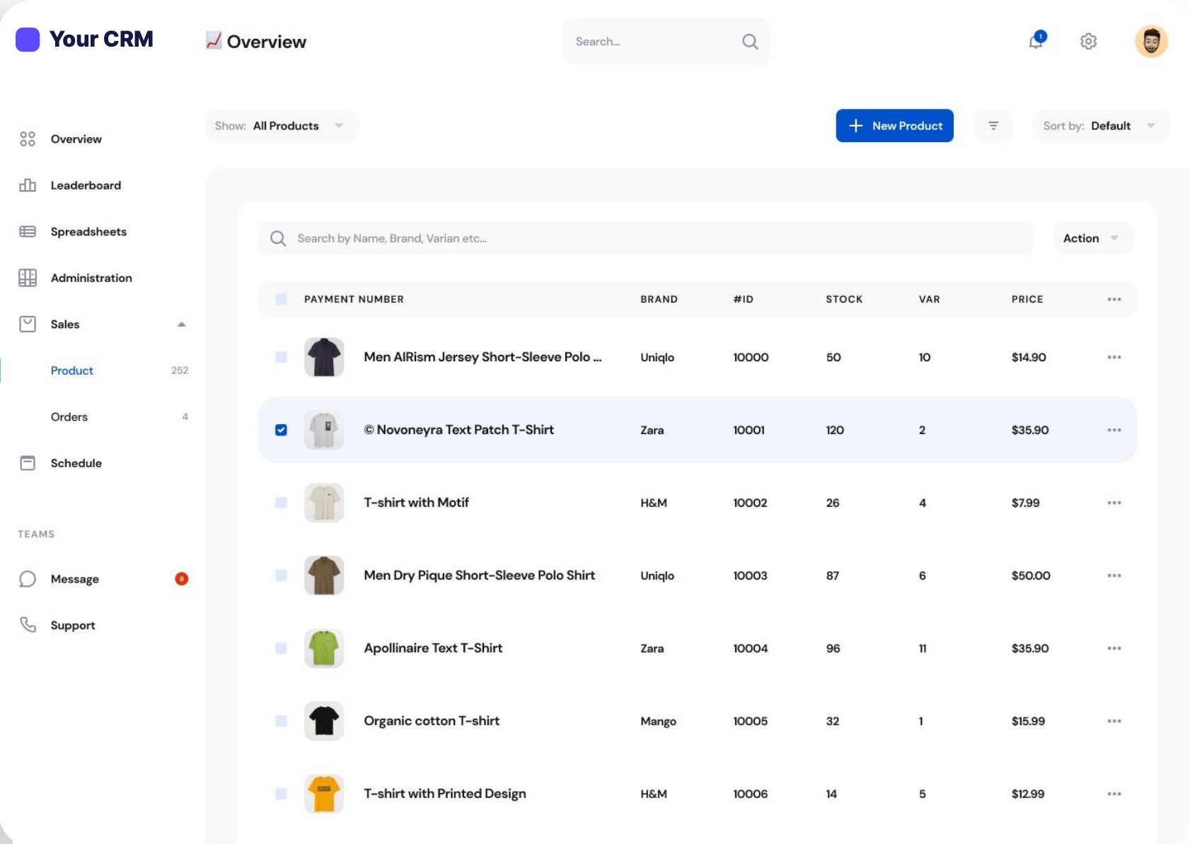The width and height of the screenshot is (1190, 844).
Task: Click the Leaderboard bar chart icon
Action: [28, 185]
